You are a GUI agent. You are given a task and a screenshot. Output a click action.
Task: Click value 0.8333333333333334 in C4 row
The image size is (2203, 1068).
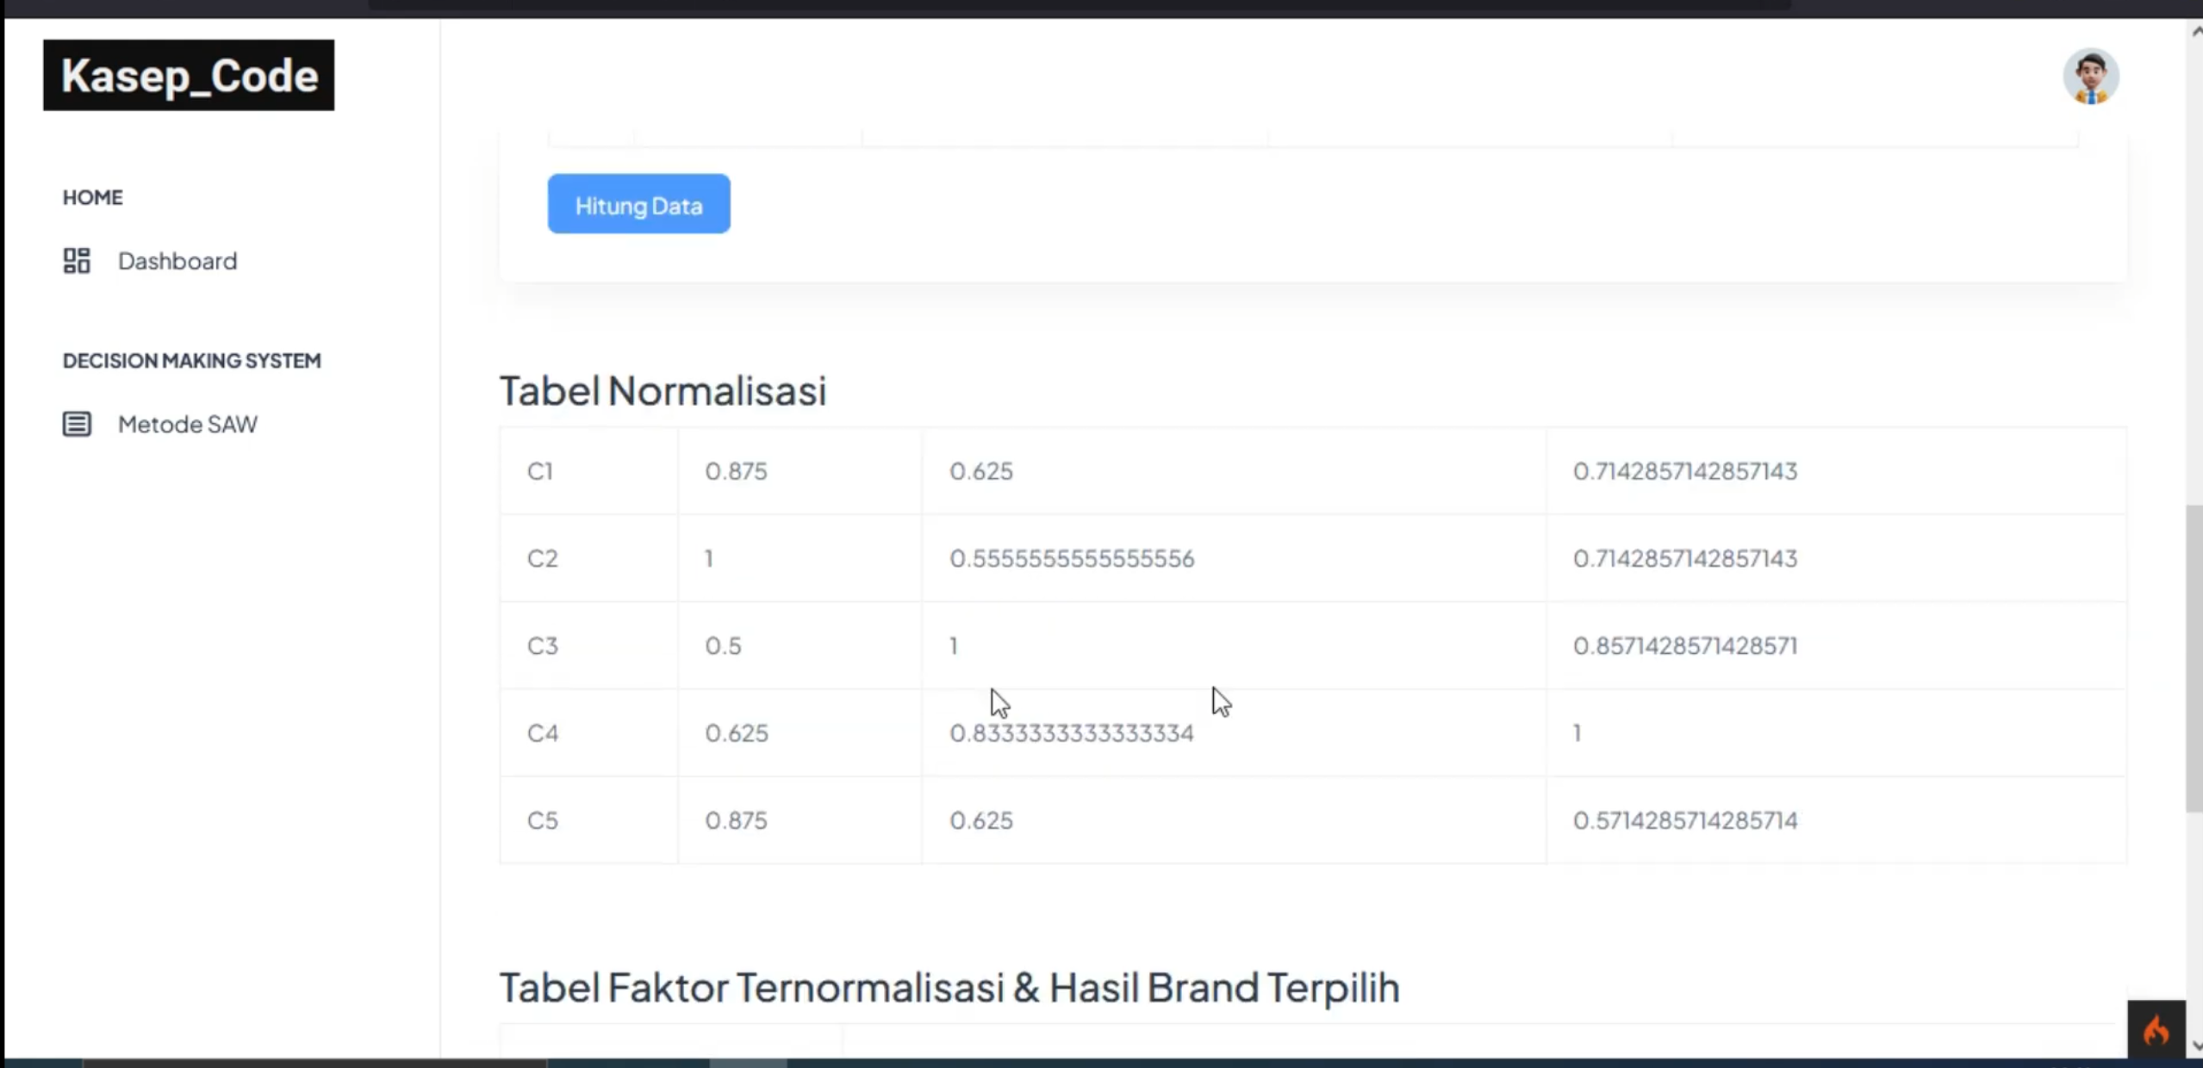pos(1071,733)
